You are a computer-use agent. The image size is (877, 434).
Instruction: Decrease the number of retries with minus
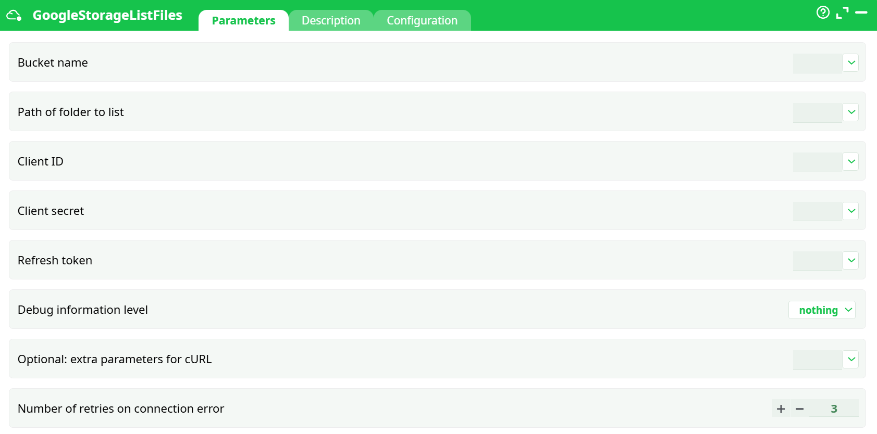tap(799, 409)
